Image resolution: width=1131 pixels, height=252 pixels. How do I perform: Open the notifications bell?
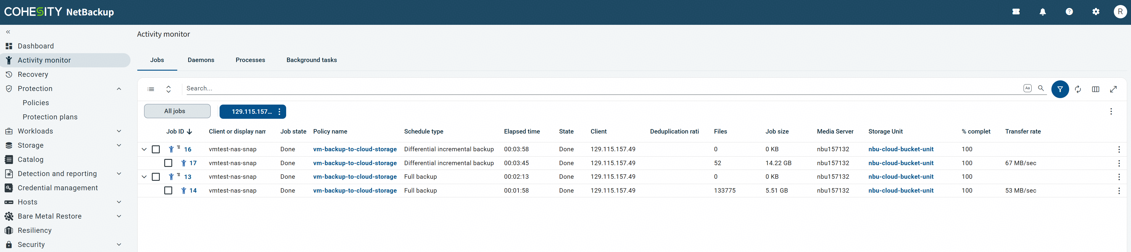(1043, 12)
